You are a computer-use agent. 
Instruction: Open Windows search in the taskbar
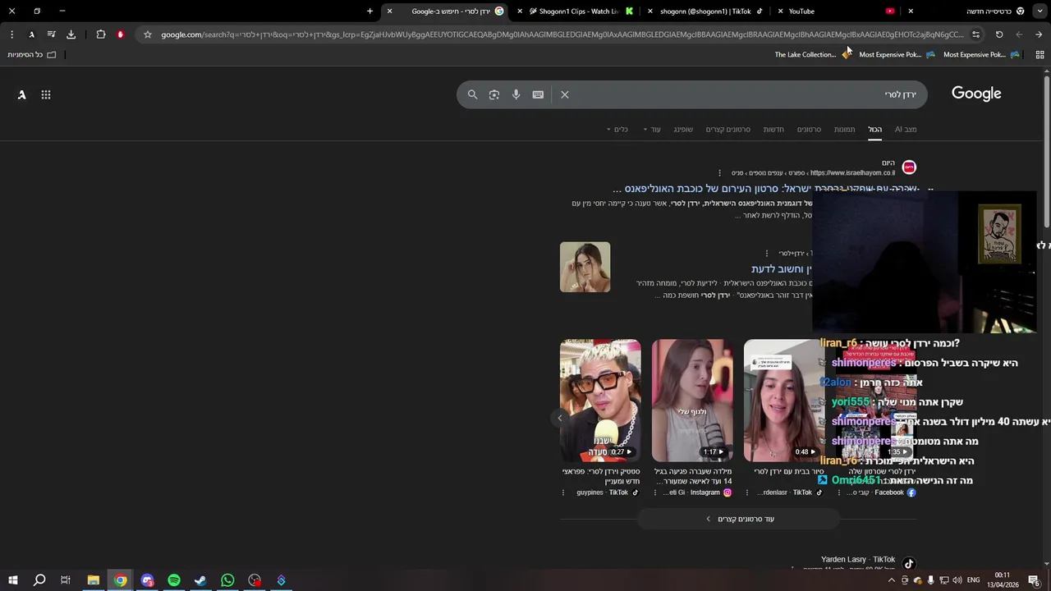[x=39, y=580]
